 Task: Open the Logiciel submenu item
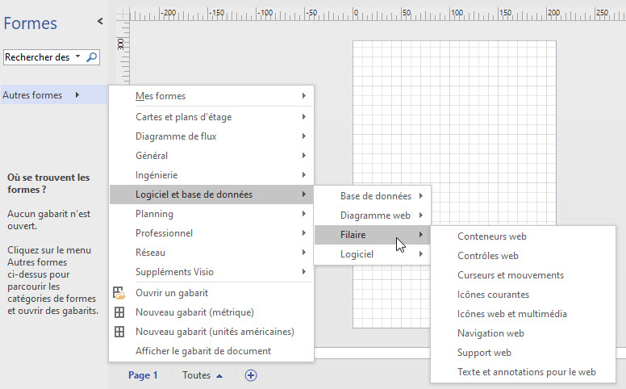point(372,254)
